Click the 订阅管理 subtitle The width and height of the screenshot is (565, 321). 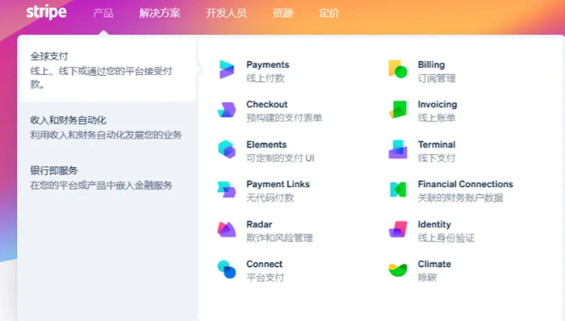coord(437,78)
